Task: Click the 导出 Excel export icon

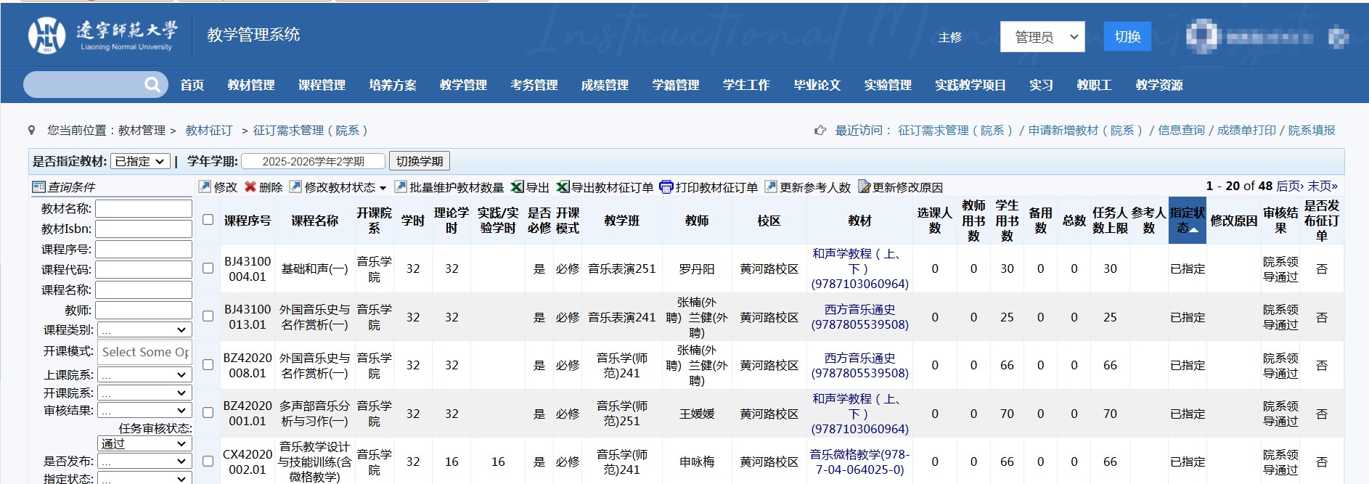Action: click(517, 187)
